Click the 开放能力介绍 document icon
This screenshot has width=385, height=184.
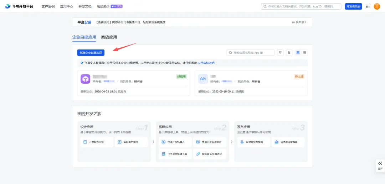tap(85, 142)
